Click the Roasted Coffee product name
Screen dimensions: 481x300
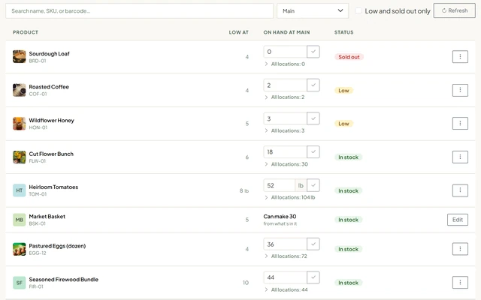(x=49, y=87)
